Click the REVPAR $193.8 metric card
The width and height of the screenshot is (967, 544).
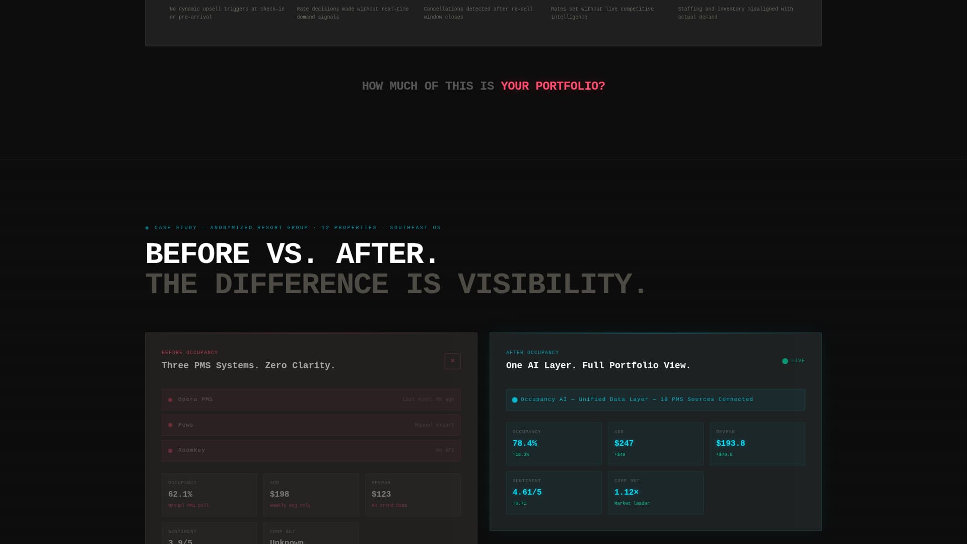click(x=757, y=443)
